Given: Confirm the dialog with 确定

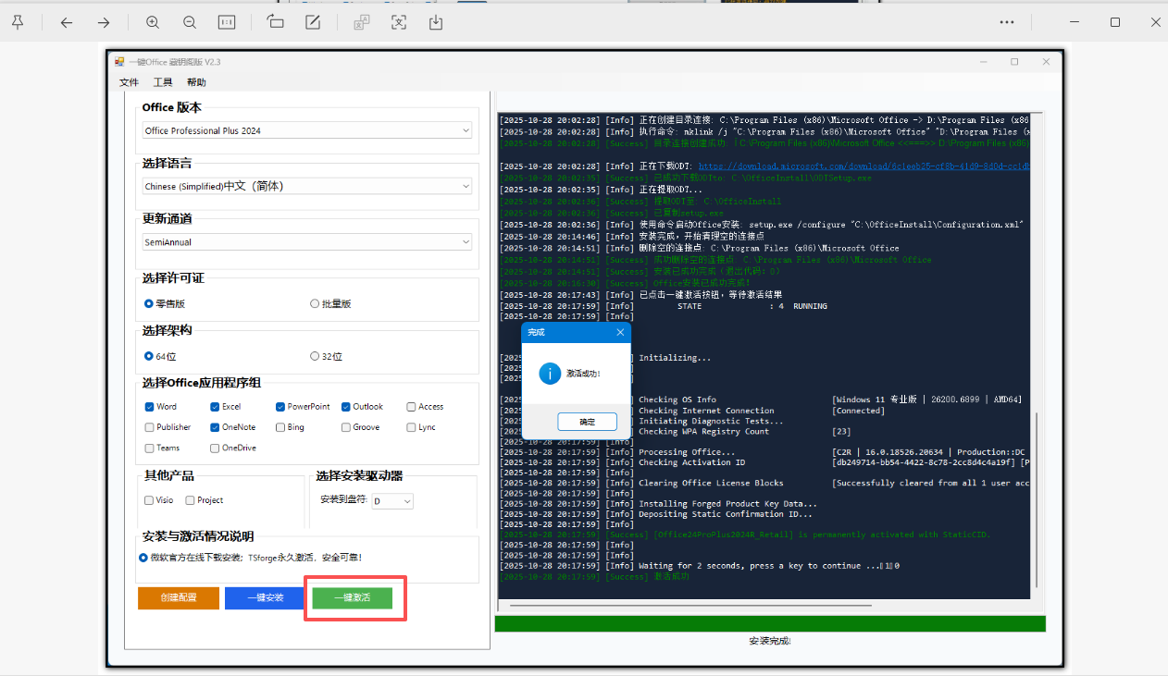Looking at the screenshot, I should 587,422.
